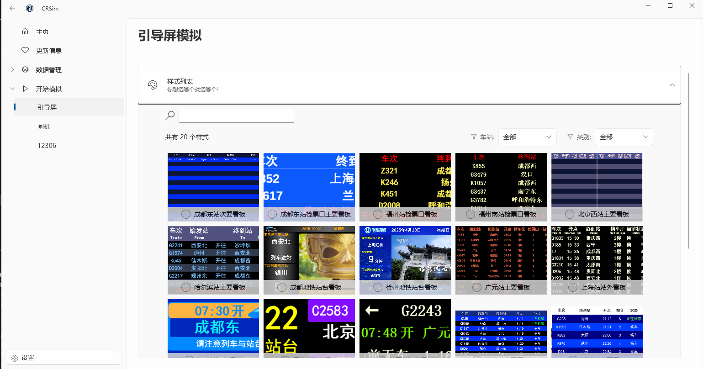The height and width of the screenshot is (369, 703).
Task: Click the play icon beside 开始模拟
Action: (x=26, y=89)
